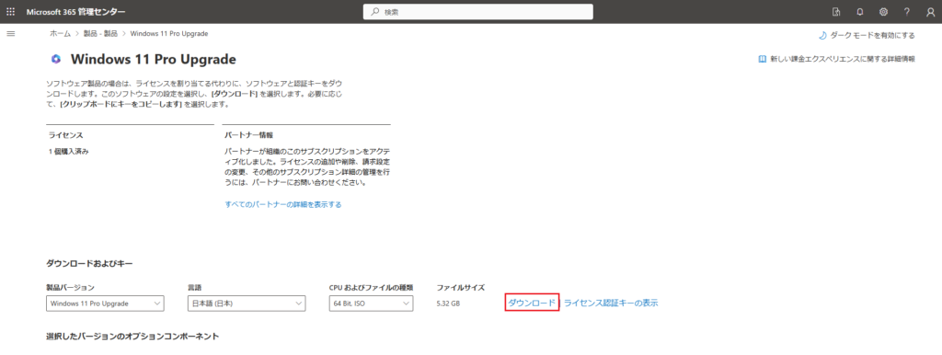Click the ダウンロード link
The width and height of the screenshot is (942, 355).
532,303
